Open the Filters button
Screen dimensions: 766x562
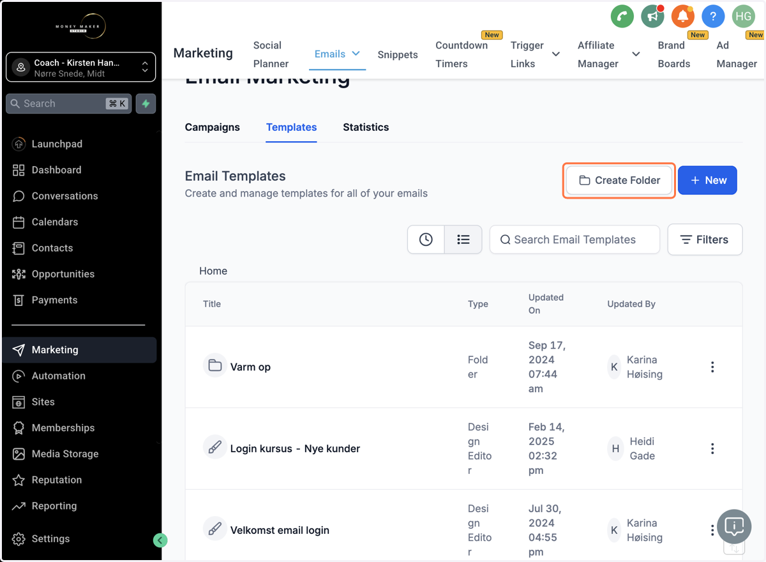click(705, 239)
